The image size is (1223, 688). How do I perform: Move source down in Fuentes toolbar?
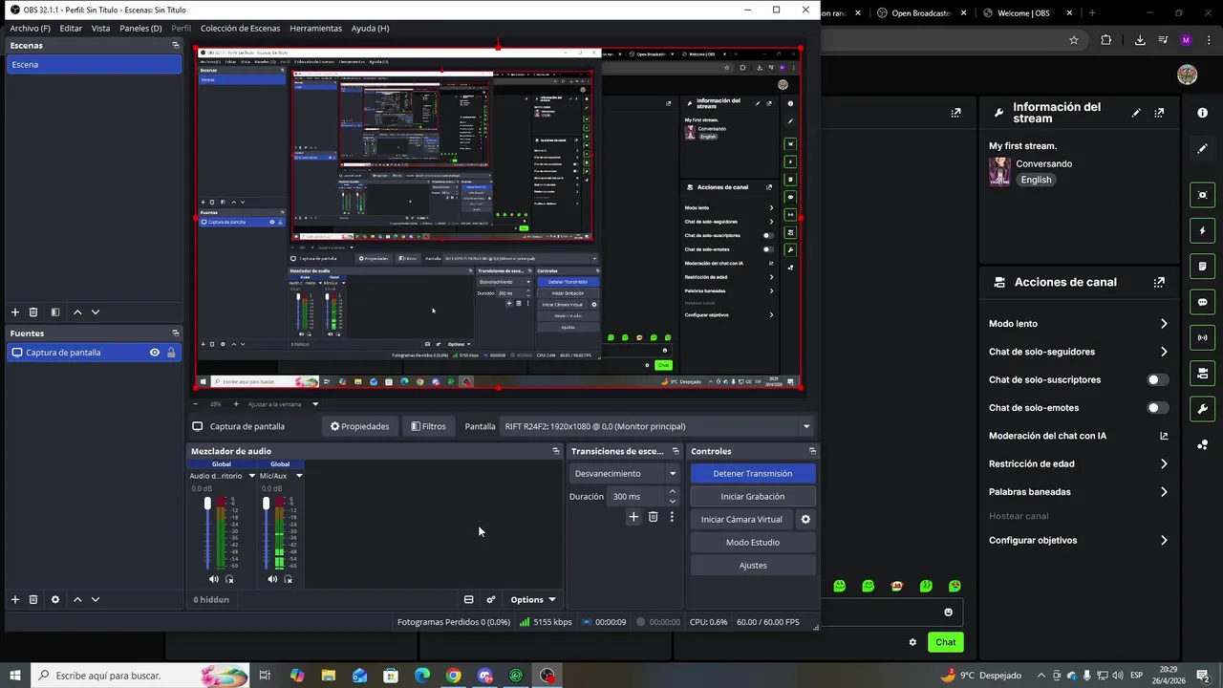click(x=95, y=599)
